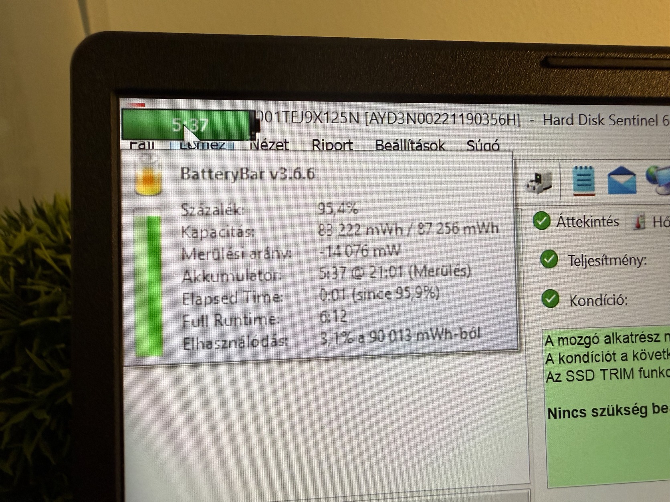Viewport: 670px width, 502px height.
Task: Open the Súgó help menu
Action: 483,145
